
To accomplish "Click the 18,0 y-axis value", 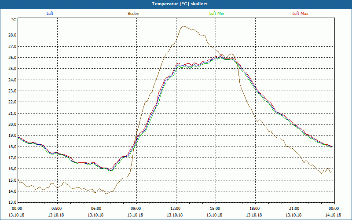I will pos(12,147).
